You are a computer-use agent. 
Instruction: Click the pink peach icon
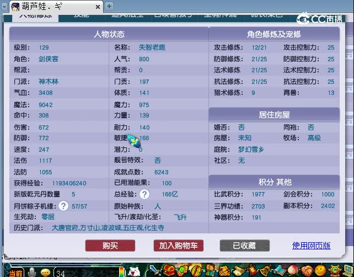click(x=293, y=270)
